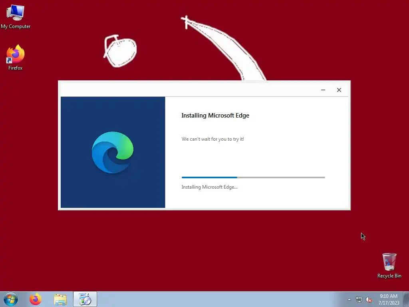Close the Edge installer window
Viewport: 409px width, 307px height.
(339, 90)
